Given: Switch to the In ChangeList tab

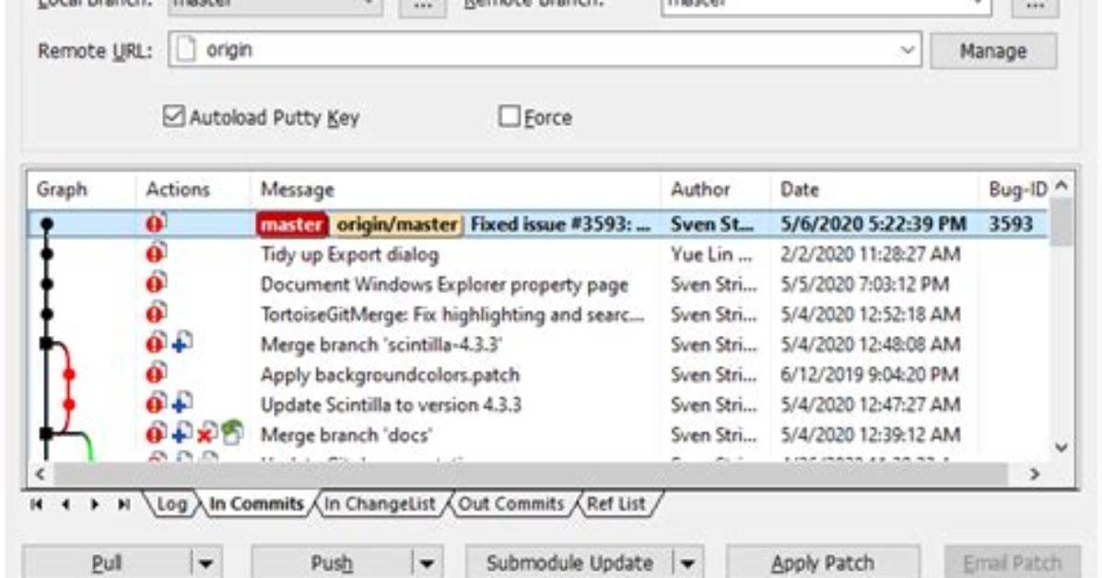Looking at the screenshot, I should click(381, 503).
